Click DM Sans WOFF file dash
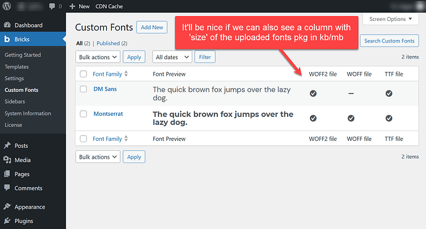426x229 pixels. pyautogui.click(x=351, y=94)
